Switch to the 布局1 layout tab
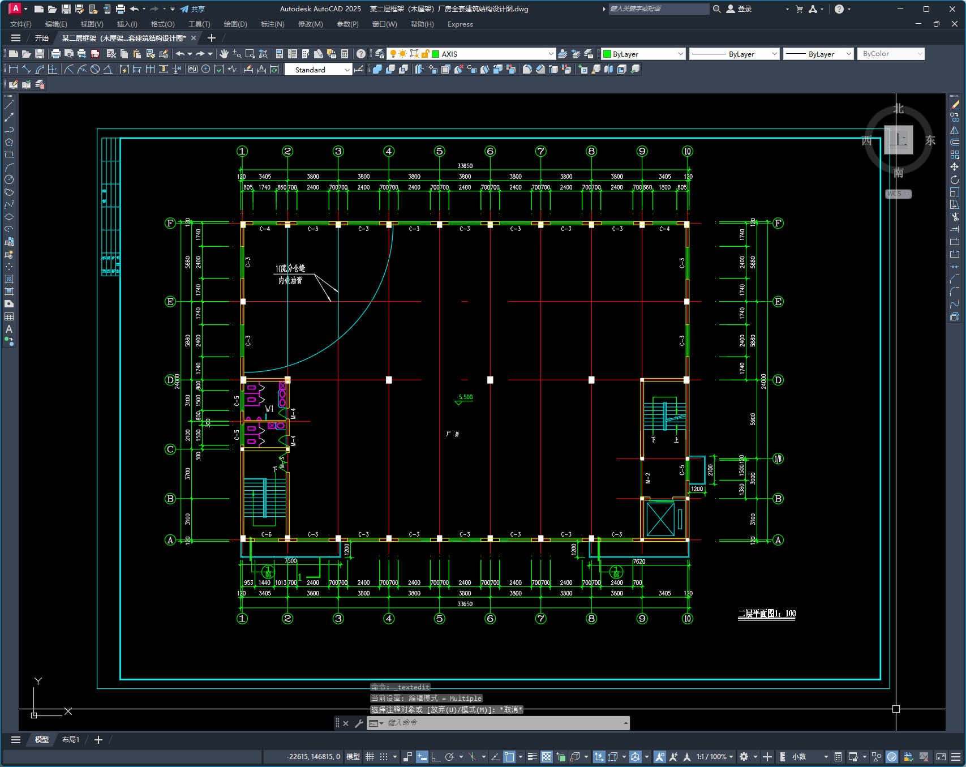The height and width of the screenshot is (767, 966). tap(71, 740)
